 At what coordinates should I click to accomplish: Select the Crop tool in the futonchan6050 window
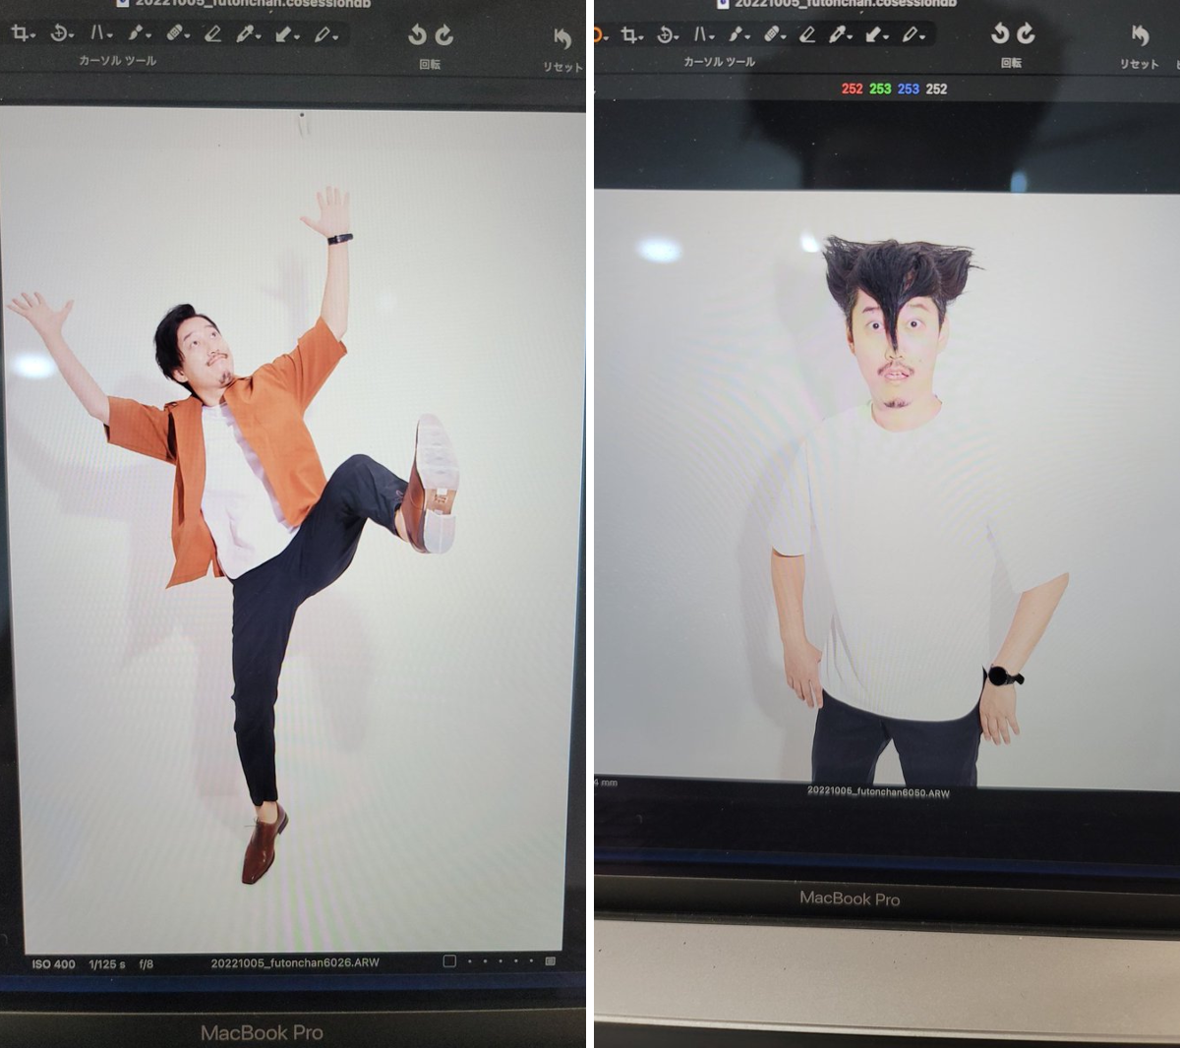click(630, 35)
